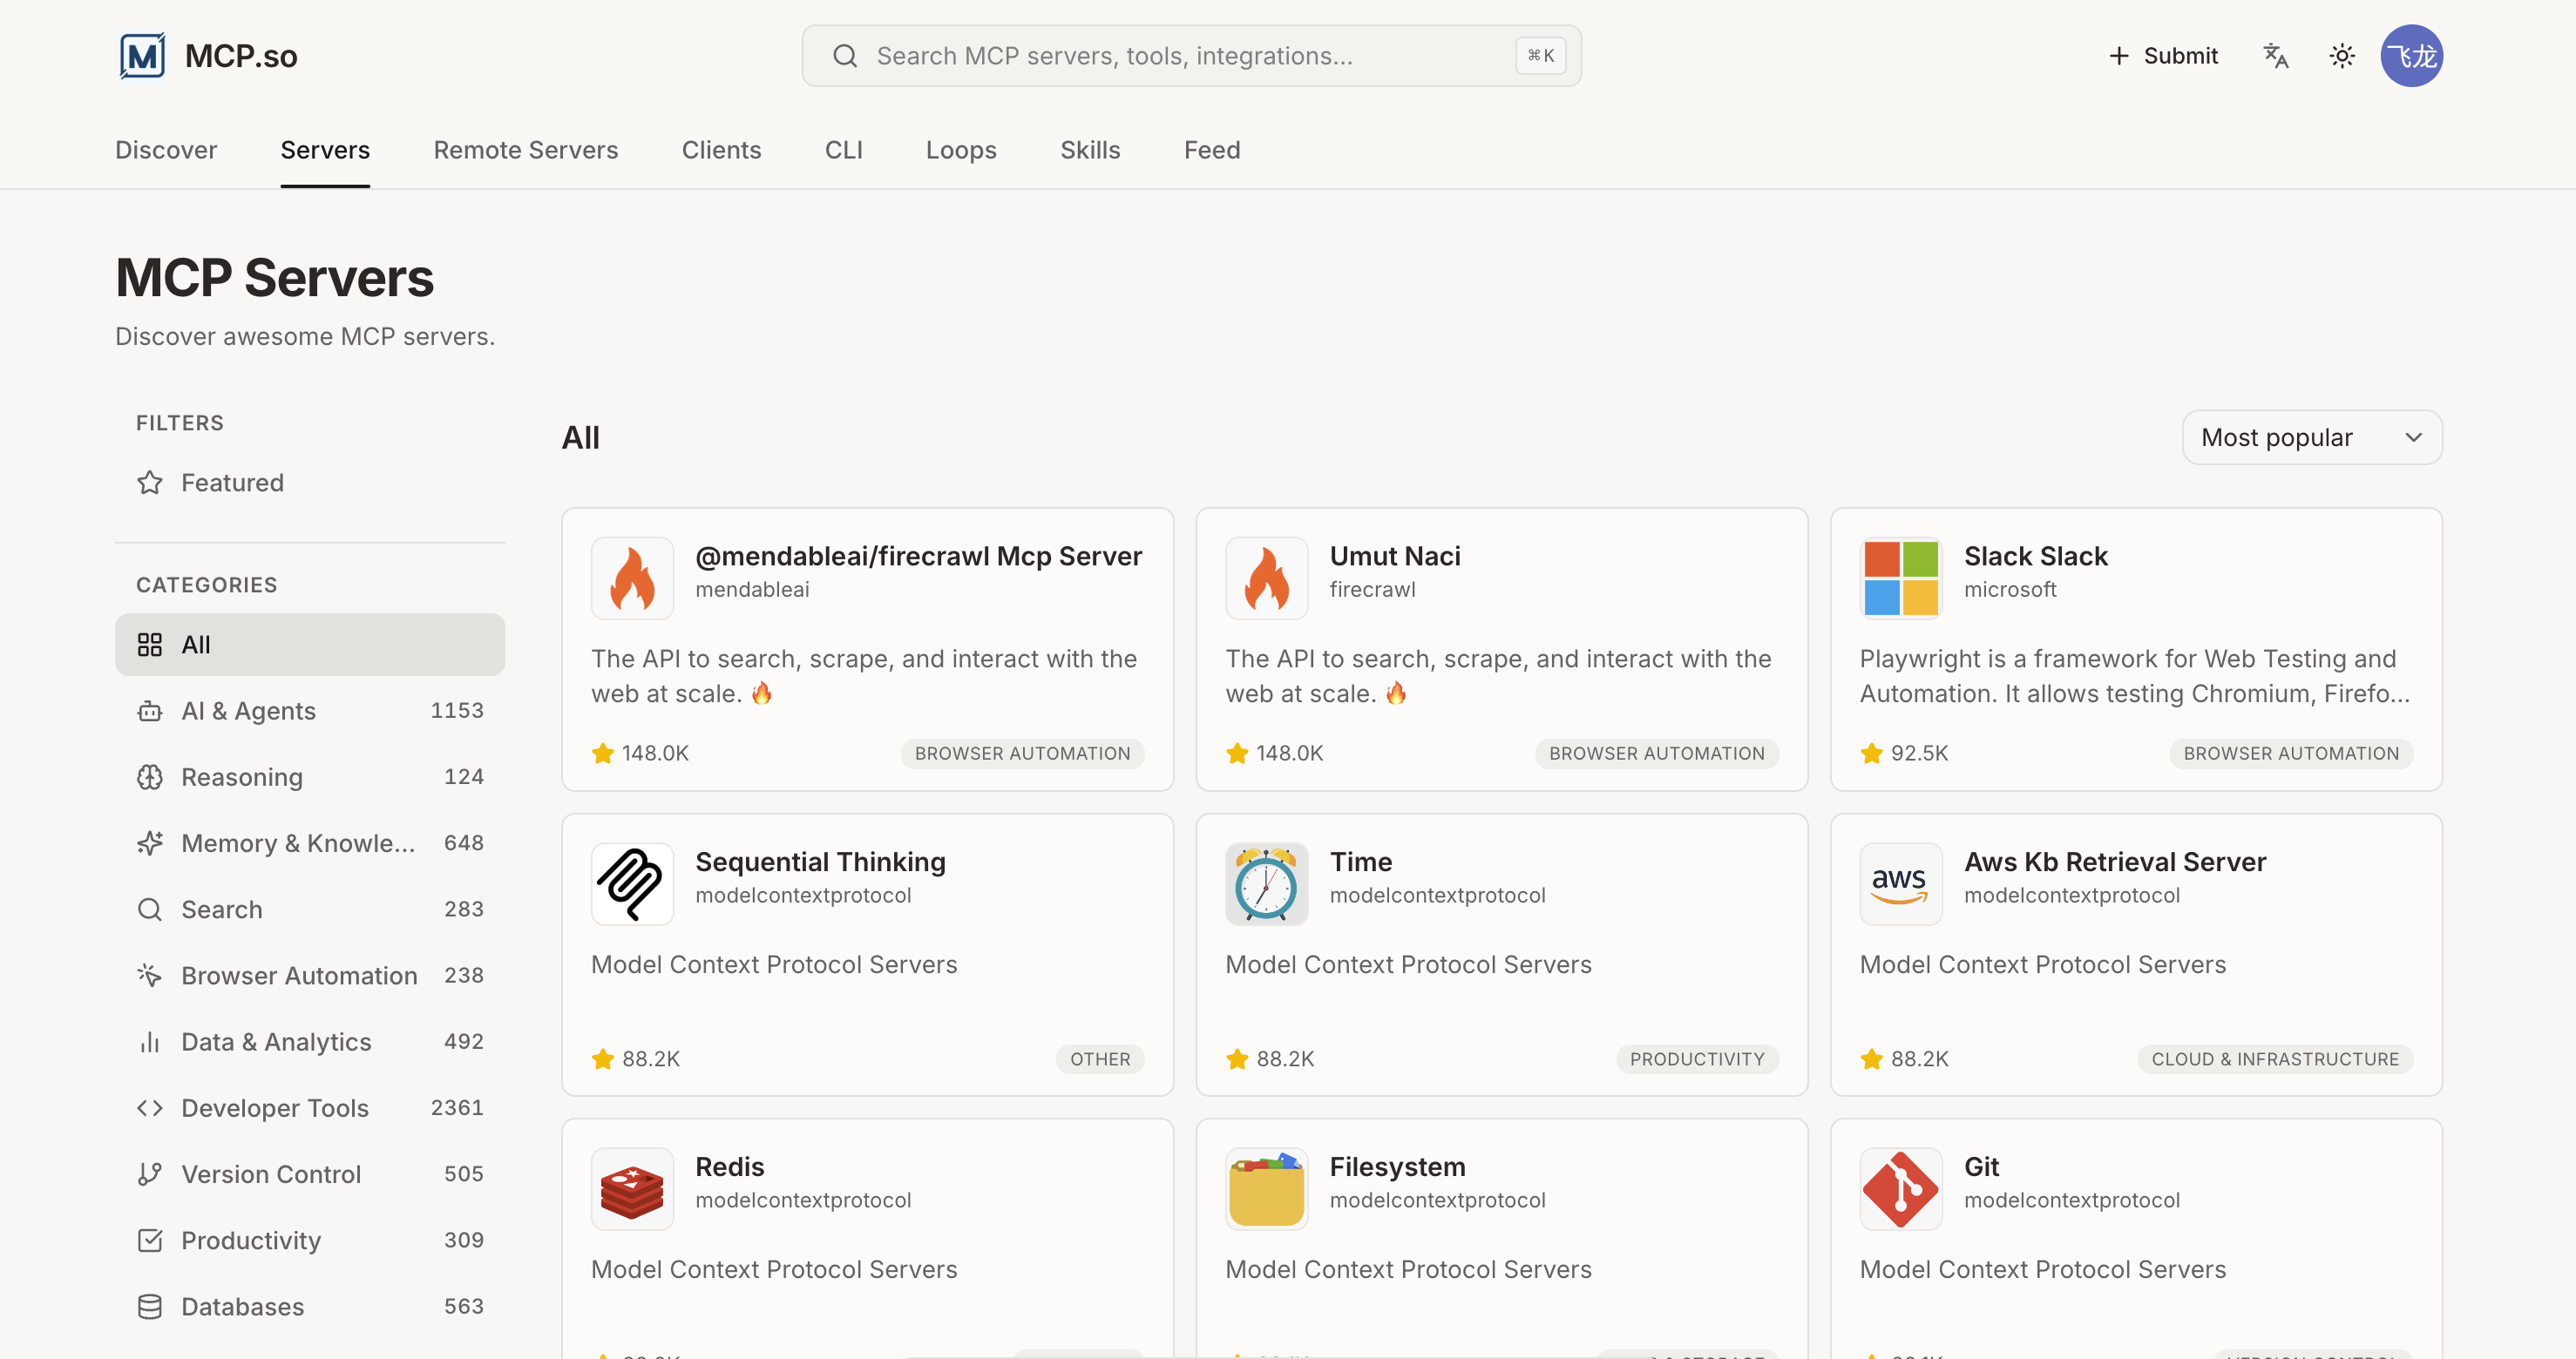The height and width of the screenshot is (1359, 2576).
Task: Open the Remote Servers tab
Action: tap(526, 150)
